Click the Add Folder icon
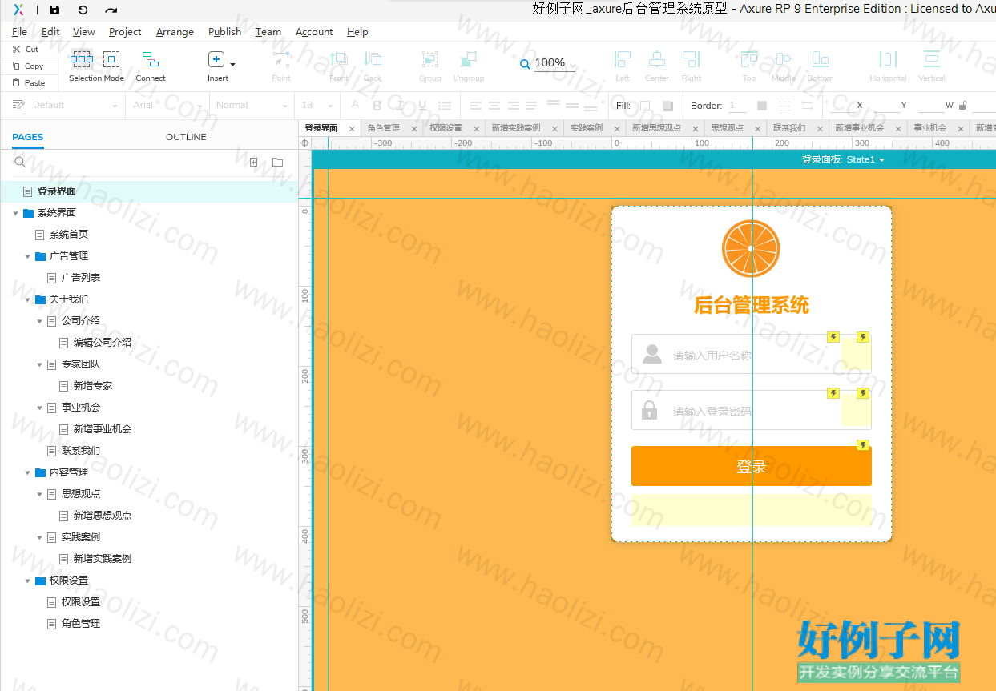This screenshot has height=691, width=996. (277, 162)
